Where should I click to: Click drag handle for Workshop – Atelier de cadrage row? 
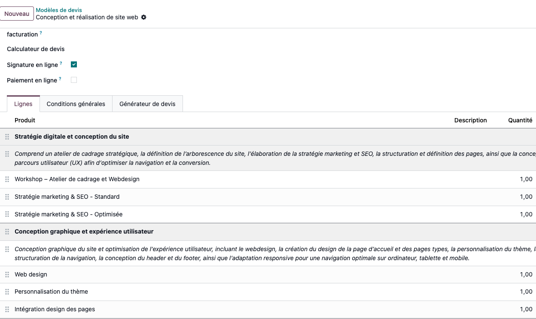(7, 179)
